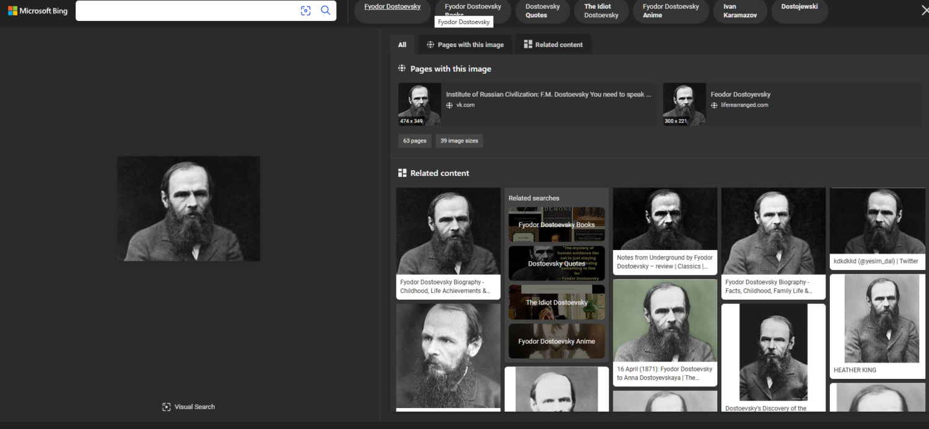Select the Fyodor Dostoevsky Anime chip

pos(671,11)
